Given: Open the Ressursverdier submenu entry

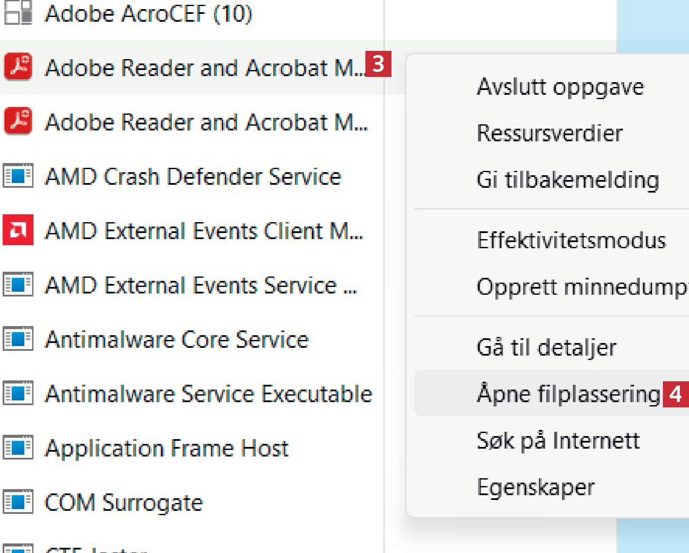Looking at the screenshot, I should click(550, 133).
